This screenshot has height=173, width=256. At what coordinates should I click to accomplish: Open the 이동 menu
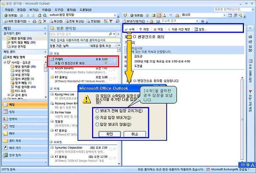click(46, 10)
